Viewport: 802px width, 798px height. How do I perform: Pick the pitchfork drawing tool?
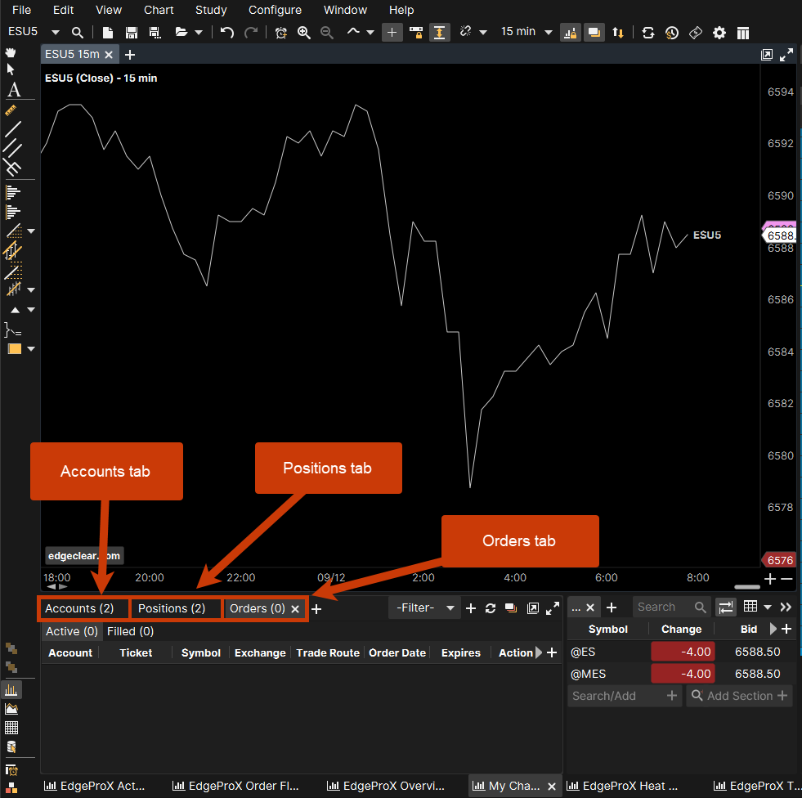coord(12,168)
